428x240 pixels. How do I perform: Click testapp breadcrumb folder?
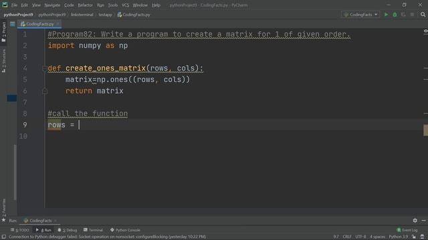point(106,15)
